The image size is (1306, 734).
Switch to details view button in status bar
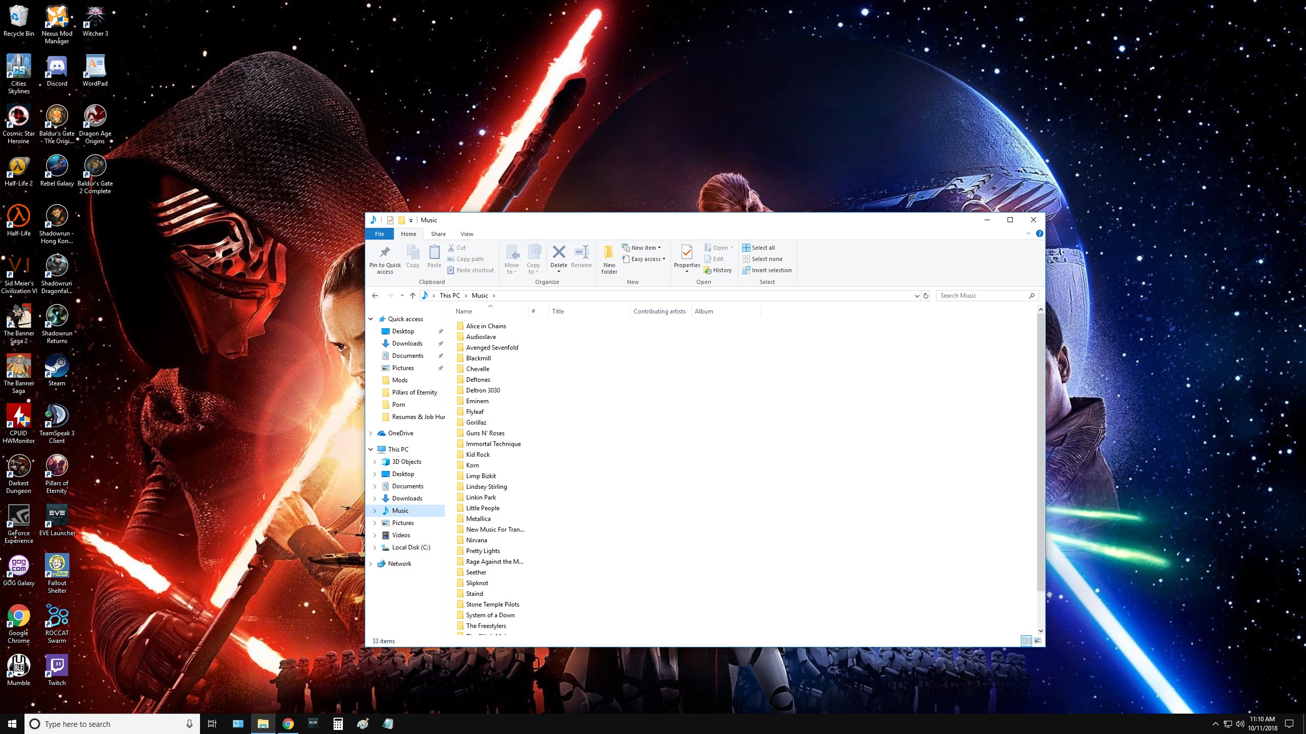1026,641
